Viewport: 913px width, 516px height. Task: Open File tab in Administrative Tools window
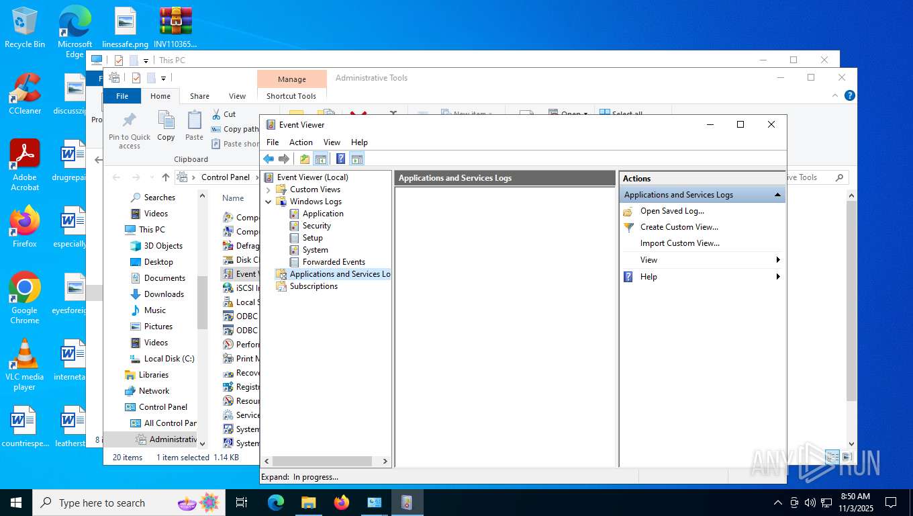tap(122, 96)
